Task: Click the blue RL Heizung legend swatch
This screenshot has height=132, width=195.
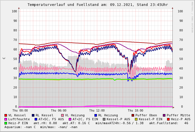Action: click(96, 115)
